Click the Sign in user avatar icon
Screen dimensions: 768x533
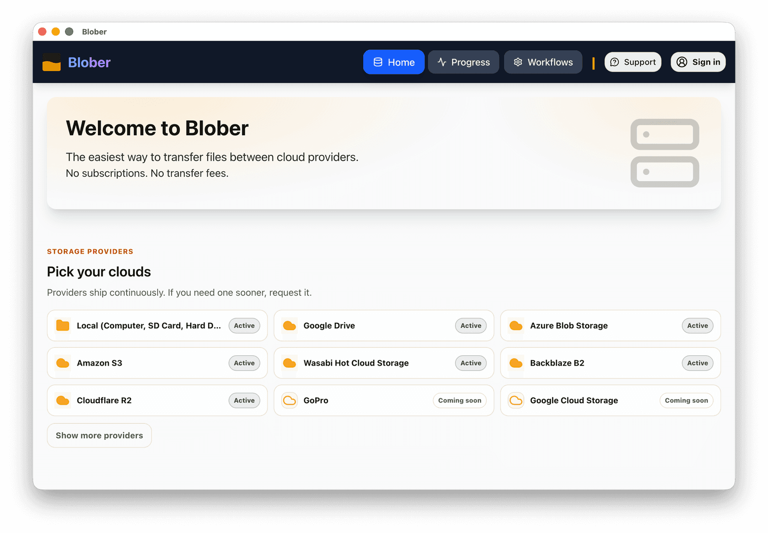coord(682,62)
